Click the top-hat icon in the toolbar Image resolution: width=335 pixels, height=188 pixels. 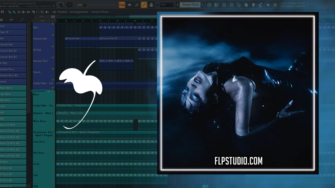pos(151,5)
